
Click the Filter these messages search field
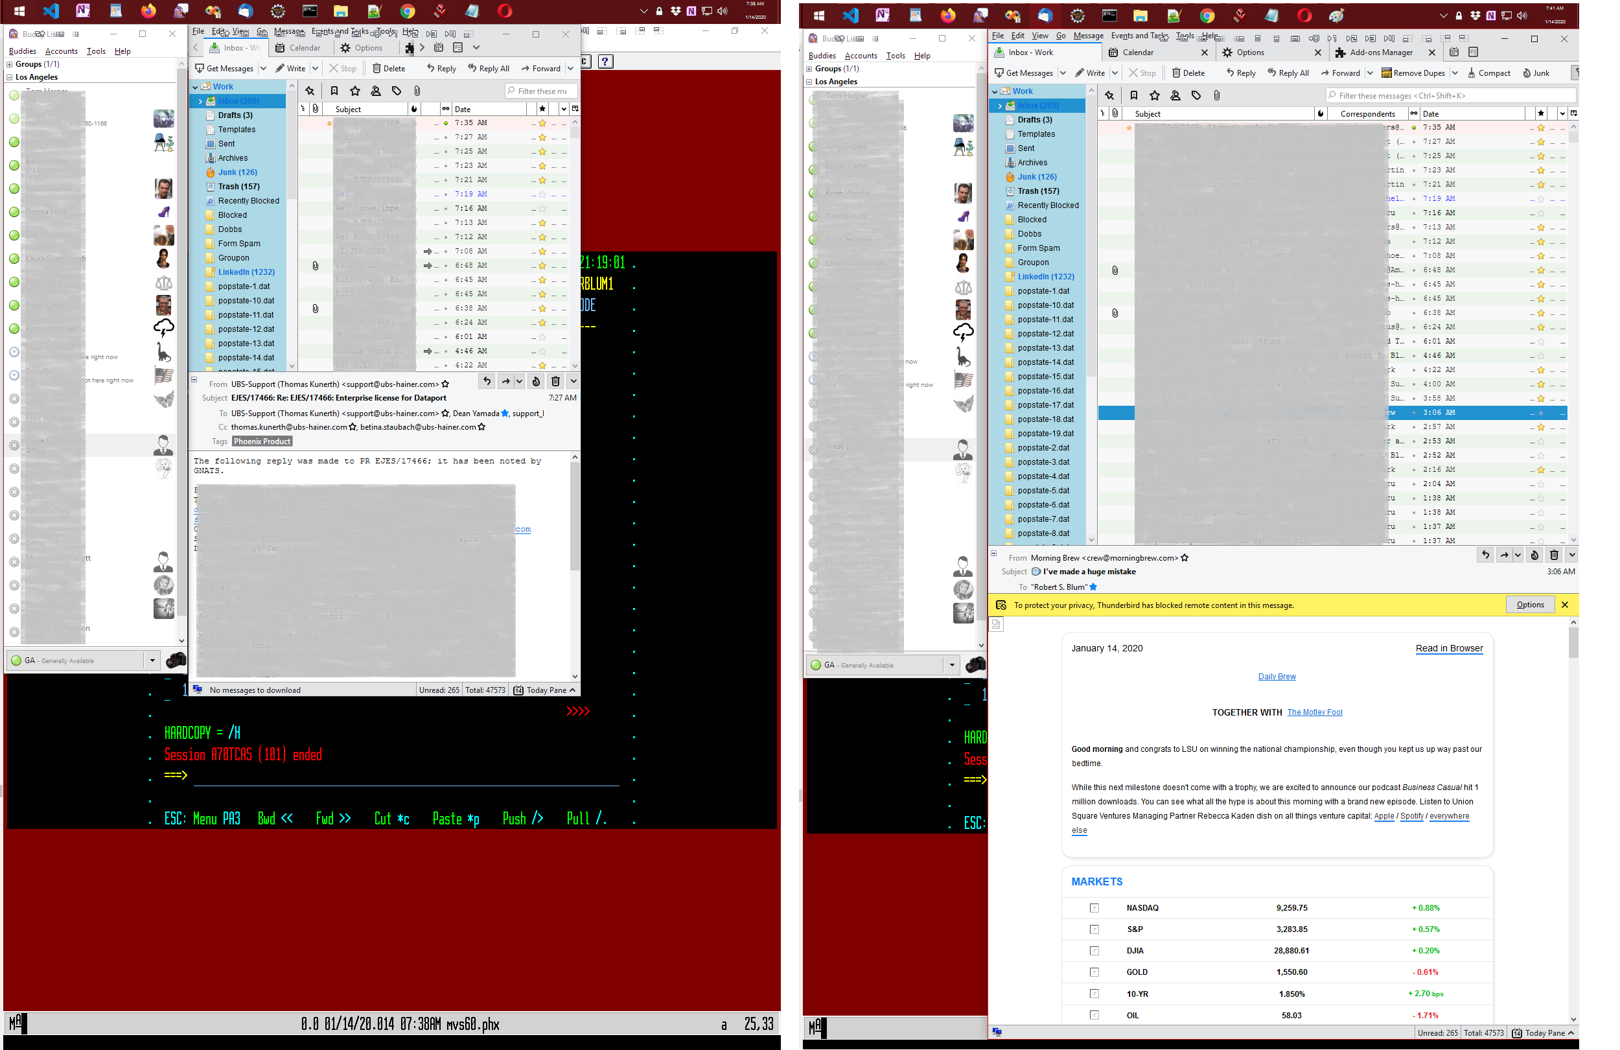(x=1450, y=95)
